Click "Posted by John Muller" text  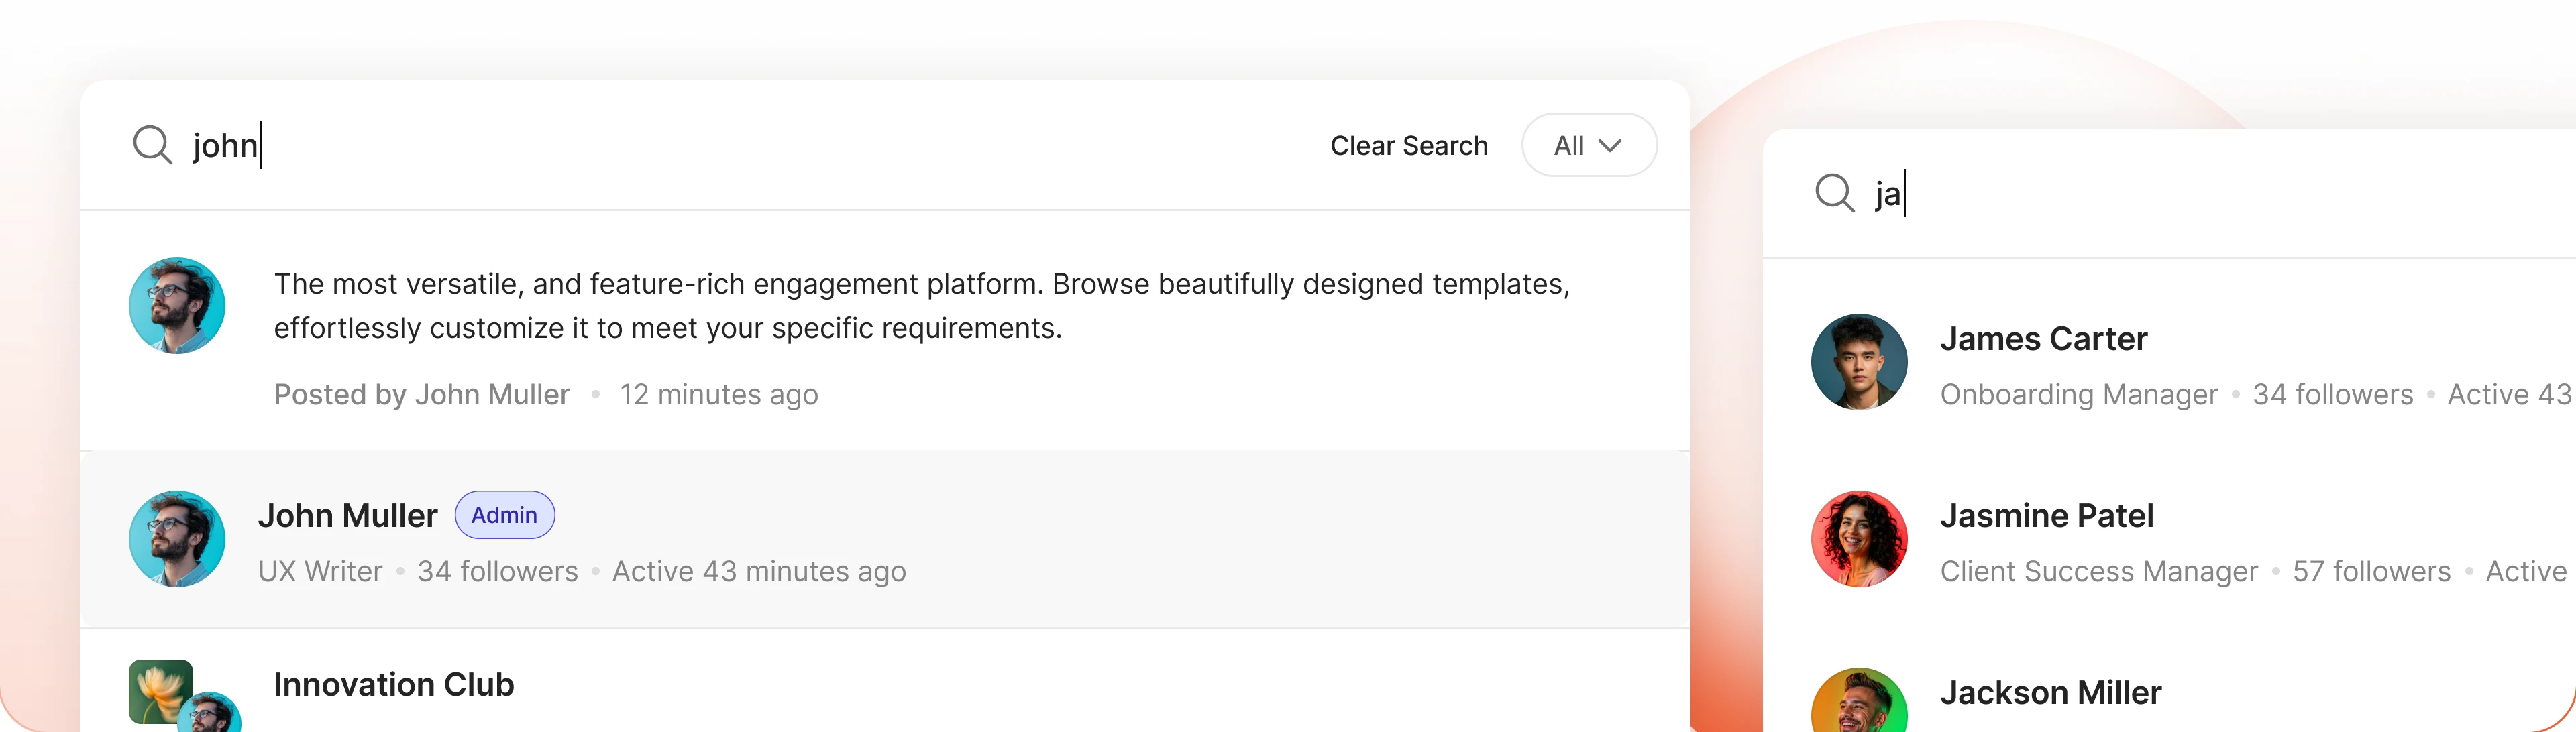421,394
